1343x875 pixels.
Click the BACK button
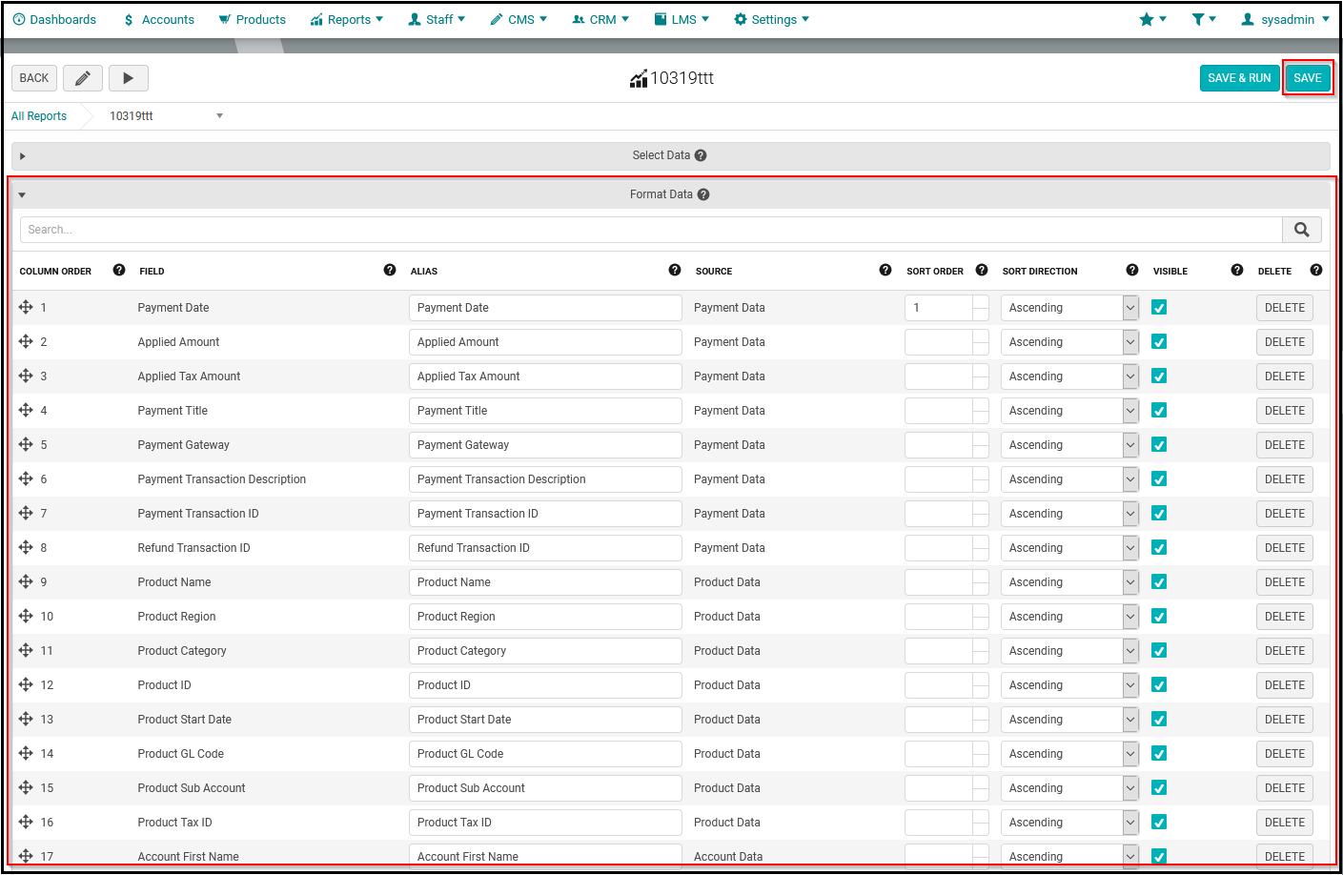[34, 78]
